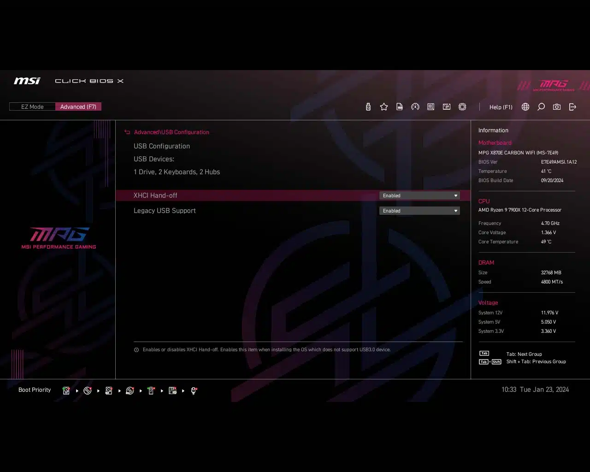The height and width of the screenshot is (472, 590).
Task: Click 'MPG X870E CARBON WIFI (MS-7E49)' text
Action: 518,153
